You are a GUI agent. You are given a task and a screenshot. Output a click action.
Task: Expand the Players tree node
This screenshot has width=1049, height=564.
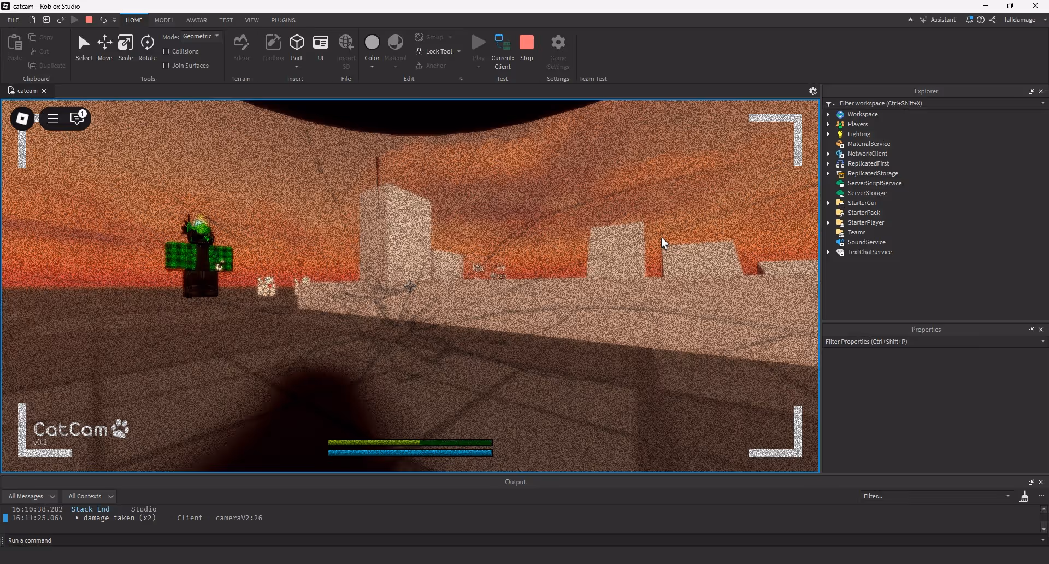tap(828, 124)
